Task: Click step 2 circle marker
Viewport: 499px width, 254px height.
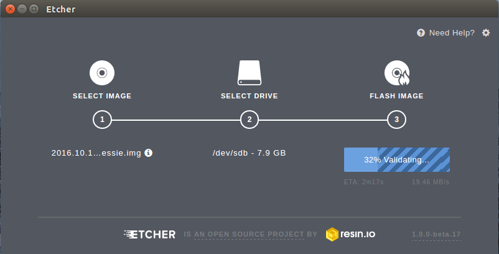Action: 250,120
